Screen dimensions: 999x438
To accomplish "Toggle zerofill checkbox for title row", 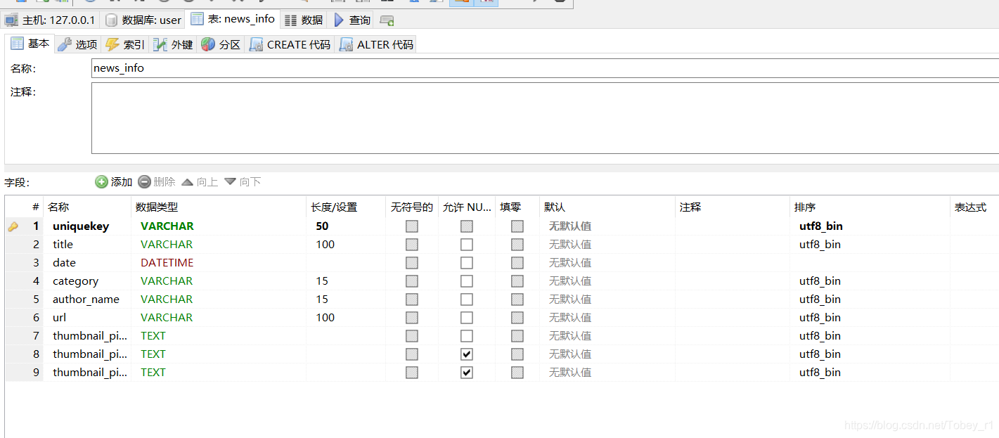I will [517, 245].
